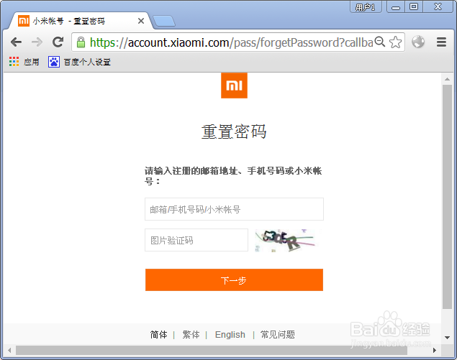Go back with the browser back arrow

pos(16,42)
